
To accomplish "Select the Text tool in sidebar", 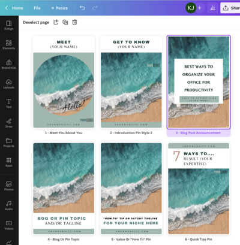I will point(9,104).
